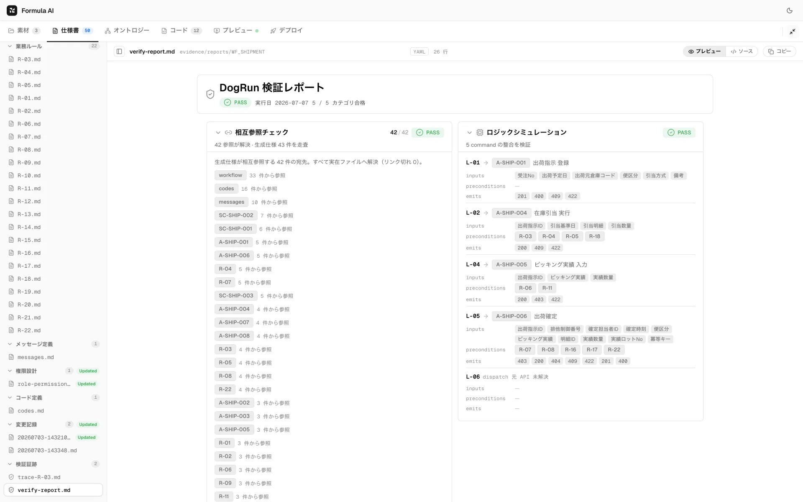Click the arrow icon next to L-01
Image resolution: width=803 pixels, height=502 pixels.
coord(486,163)
